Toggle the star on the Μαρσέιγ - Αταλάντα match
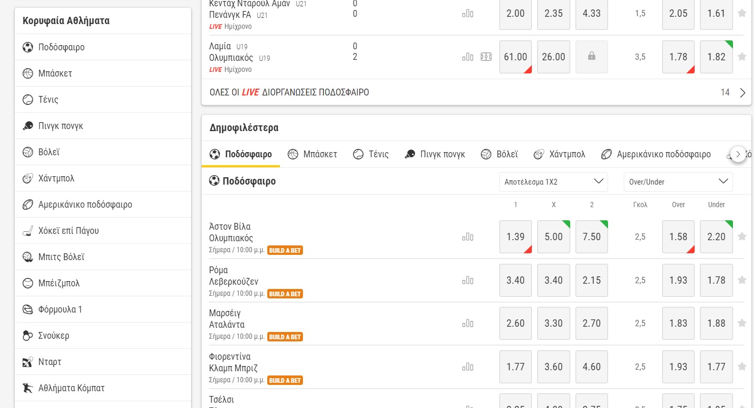This screenshot has height=408, width=754. [x=743, y=323]
